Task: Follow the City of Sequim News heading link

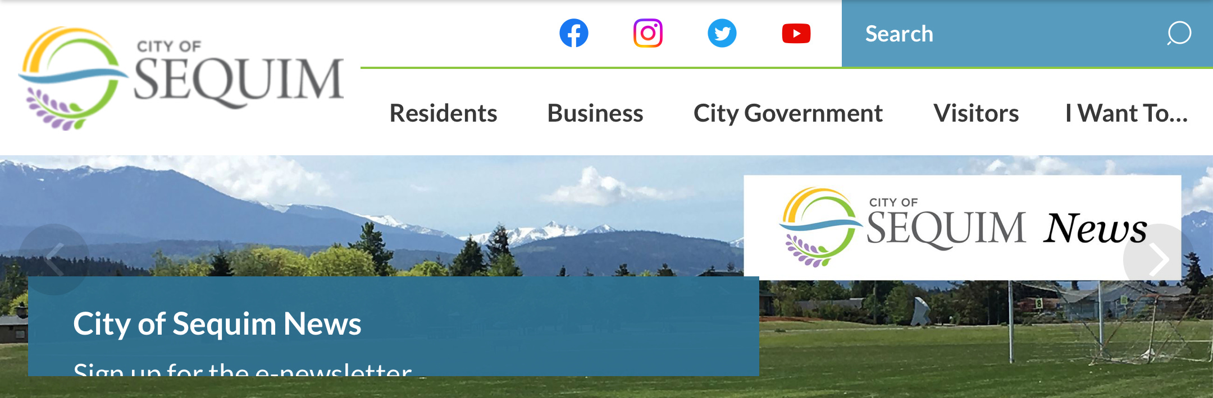Action: pyautogui.click(x=217, y=324)
